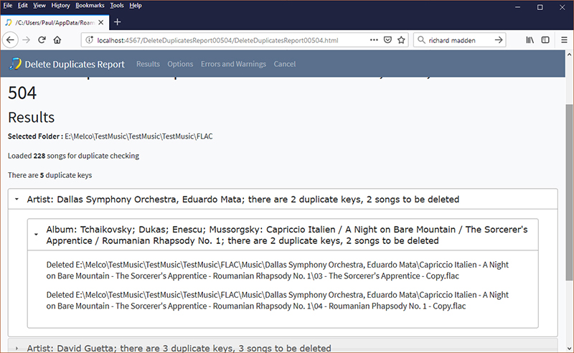Open the History menu
This screenshot has height=353, width=574.
[x=60, y=6]
